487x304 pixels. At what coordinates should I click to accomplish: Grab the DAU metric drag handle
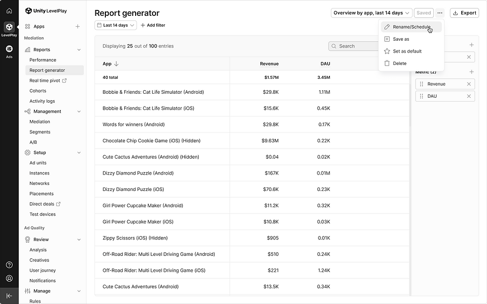pyautogui.click(x=421, y=96)
